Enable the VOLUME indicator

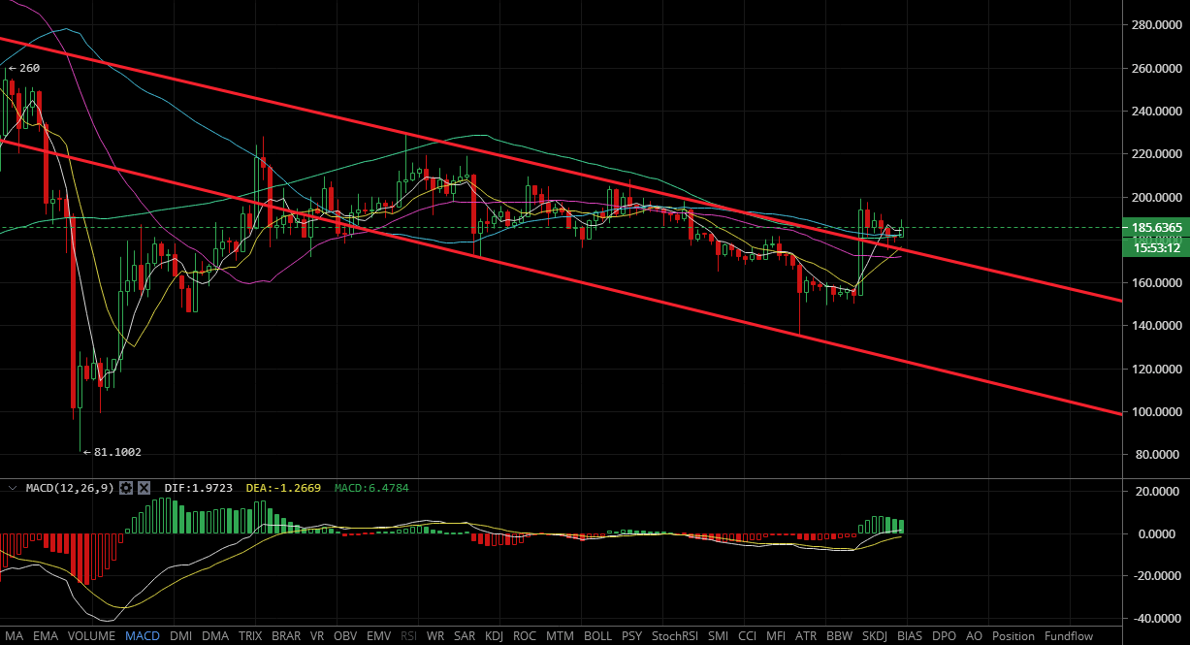[x=91, y=636]
